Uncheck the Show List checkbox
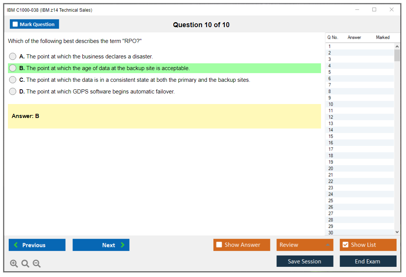Image resolution: width=406 pixels, height=277 pixels. pyautogui.click(x=345, y=245)
